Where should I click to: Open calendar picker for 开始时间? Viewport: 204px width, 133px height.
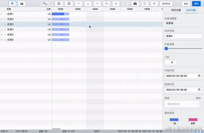click(x=199, y=76)
